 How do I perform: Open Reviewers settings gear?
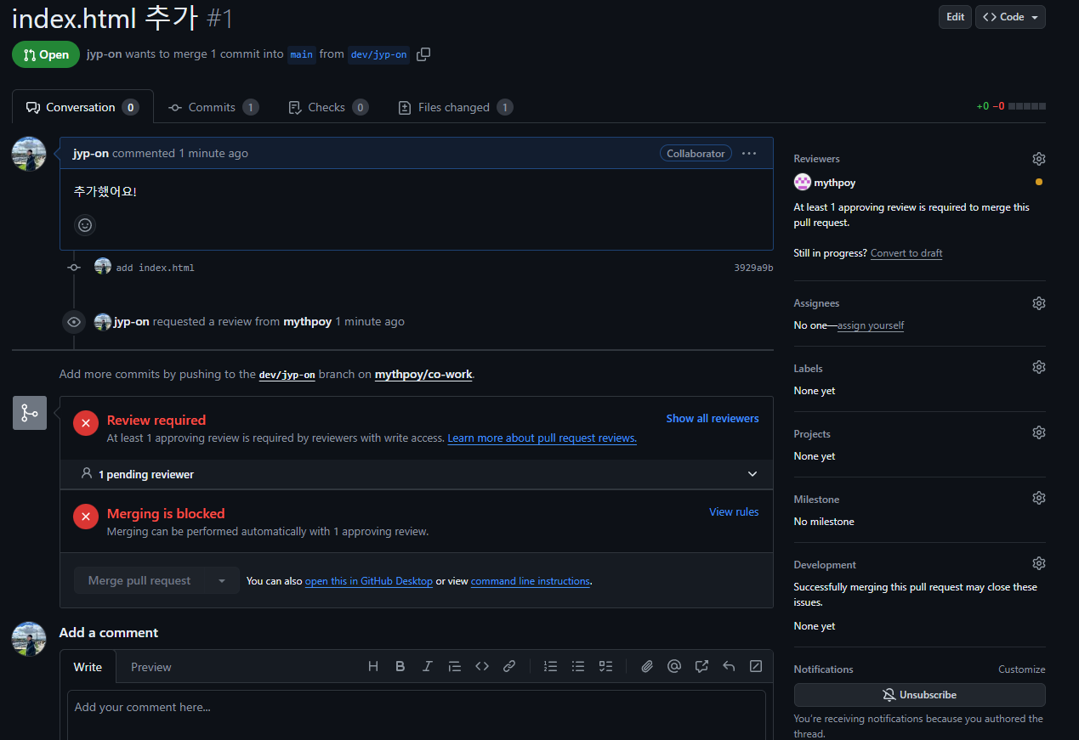(x=1038, y=159)
